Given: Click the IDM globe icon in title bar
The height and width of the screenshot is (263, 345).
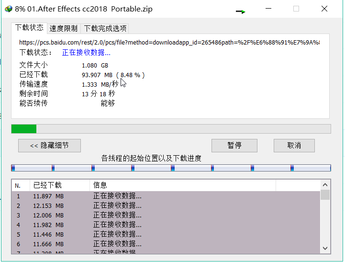Looking at the screenshot, I should [x=9, y=9].
